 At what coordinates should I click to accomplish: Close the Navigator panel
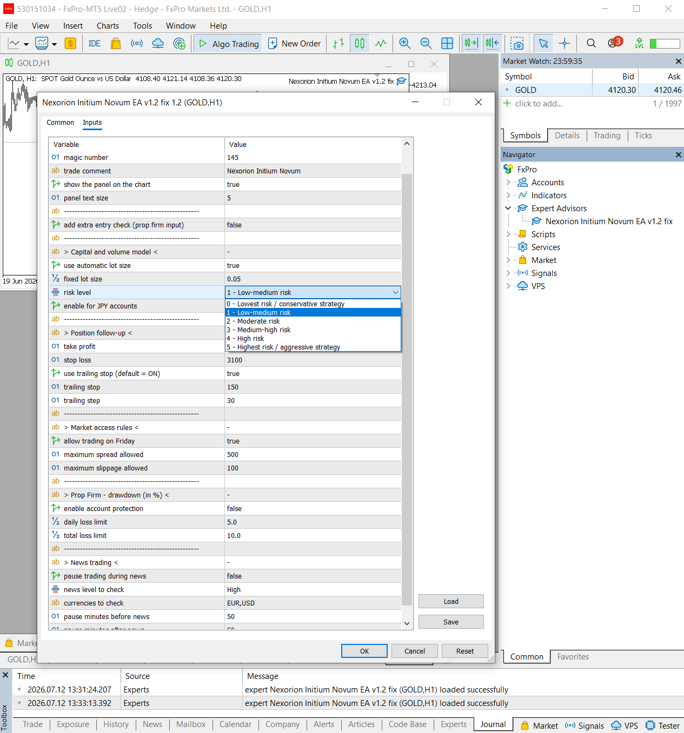tap(679, 154)
